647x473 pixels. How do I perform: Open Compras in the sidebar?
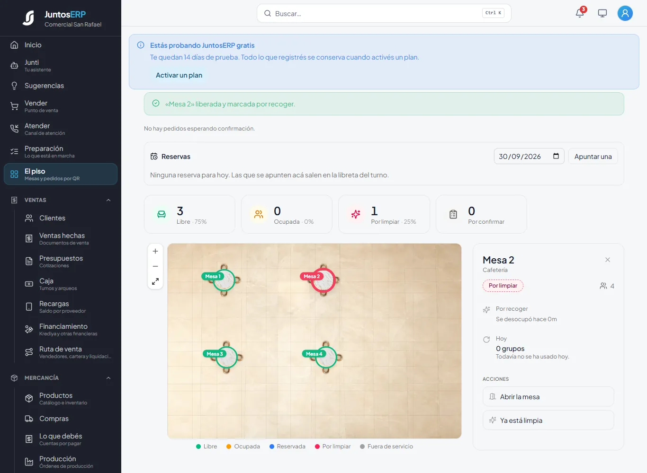(68, 419)
